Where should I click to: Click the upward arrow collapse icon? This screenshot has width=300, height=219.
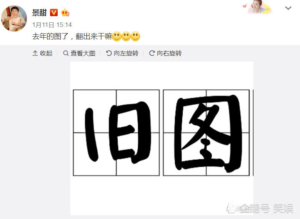(x=35, y=53)
